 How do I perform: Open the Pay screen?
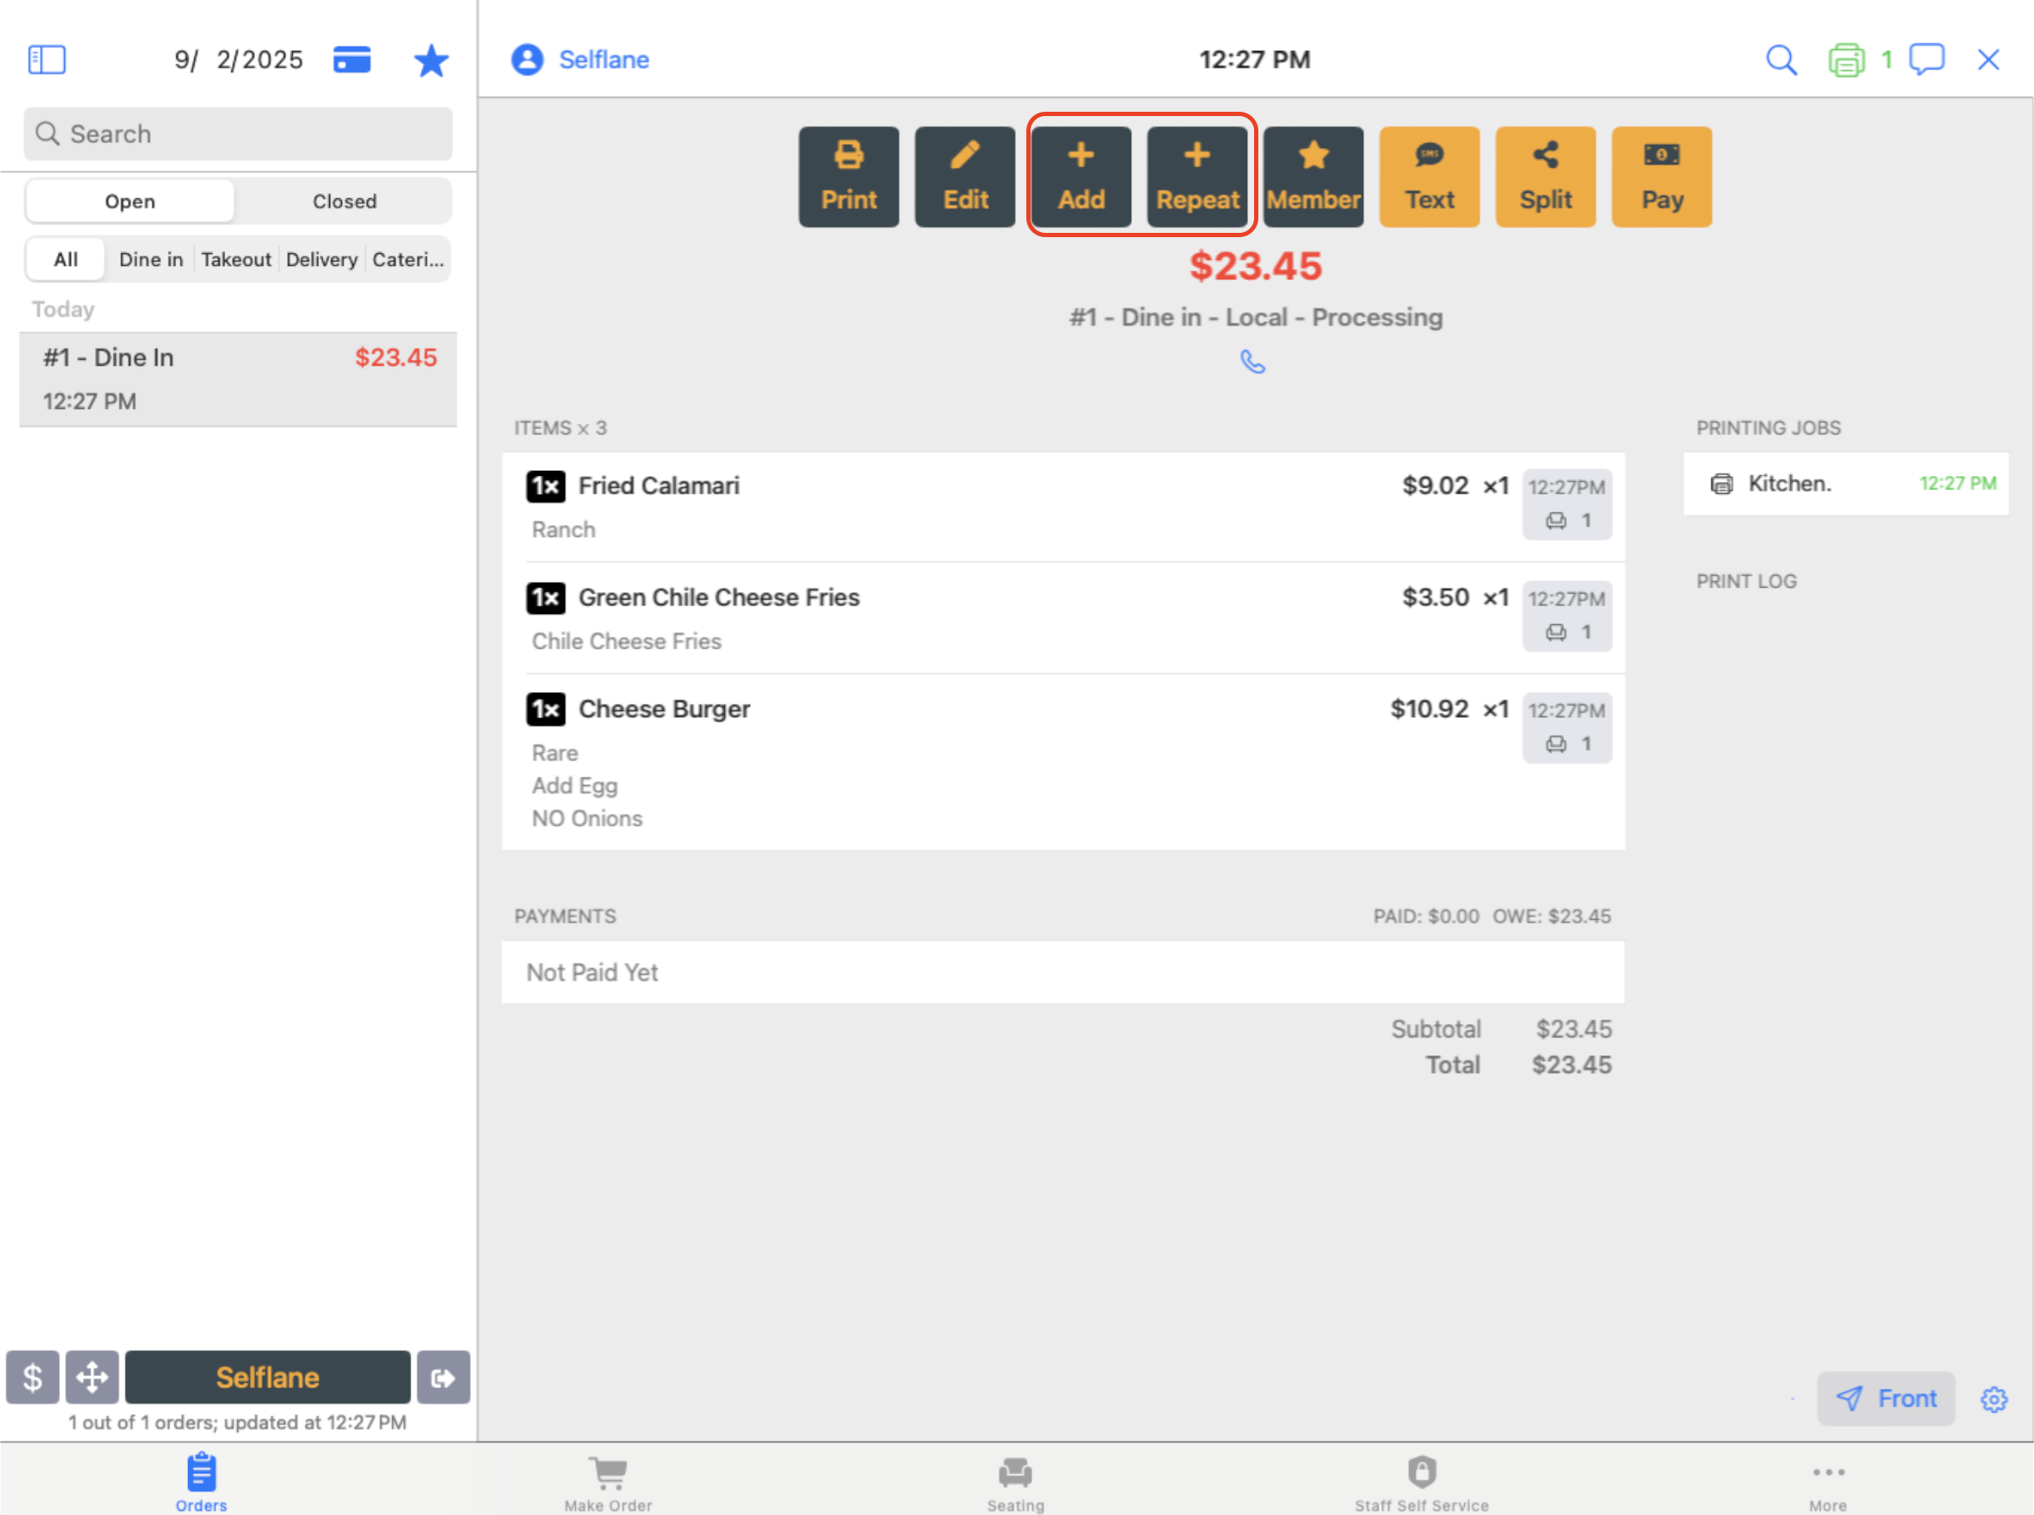[x=1661, y=176]
